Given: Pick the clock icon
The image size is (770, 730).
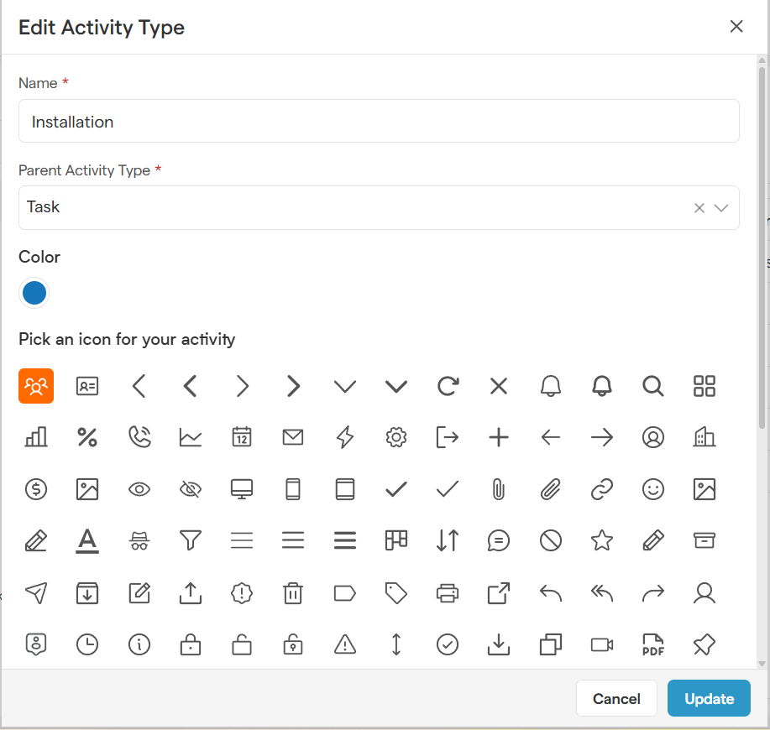Looking at the screenshot, I should pyautogui.click(x=87, y=644).
